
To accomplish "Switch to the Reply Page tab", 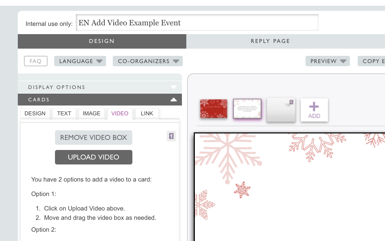I will [x=270, y=41].
